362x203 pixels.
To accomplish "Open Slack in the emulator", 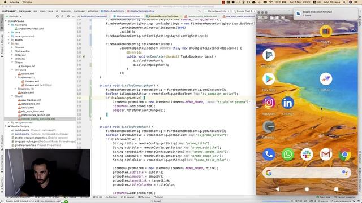I will tap(307, 154).
